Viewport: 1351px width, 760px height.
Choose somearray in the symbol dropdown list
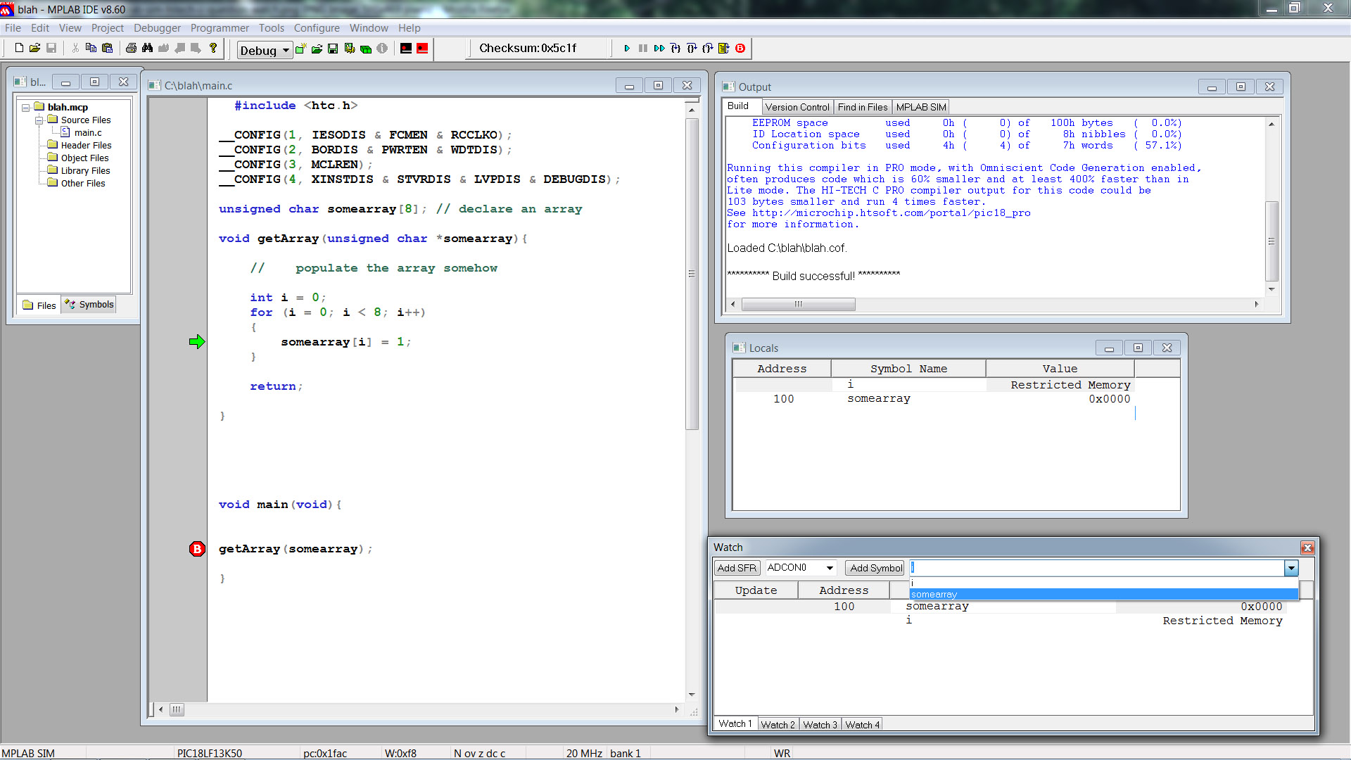coord(1103,594)
